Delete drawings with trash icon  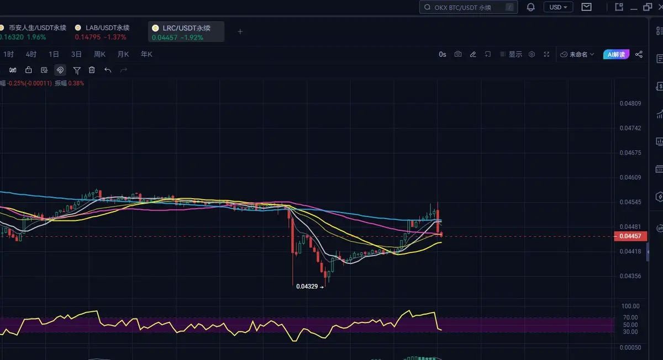tap(92, 70)
